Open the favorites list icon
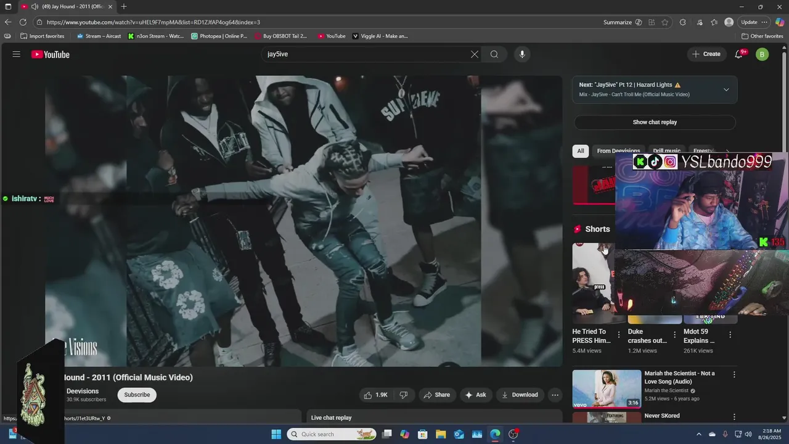789x444 pixels. [714, 22]
